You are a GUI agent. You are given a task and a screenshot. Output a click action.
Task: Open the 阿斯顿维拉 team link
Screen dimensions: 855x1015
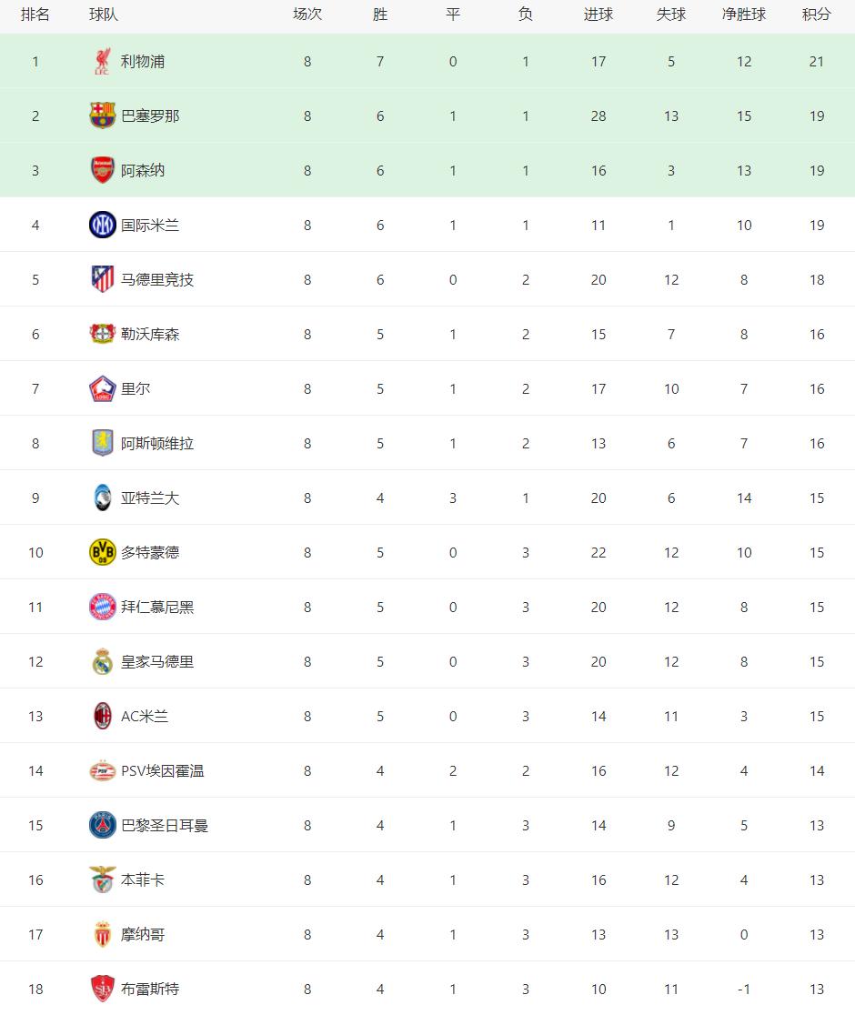click(157, 444)
